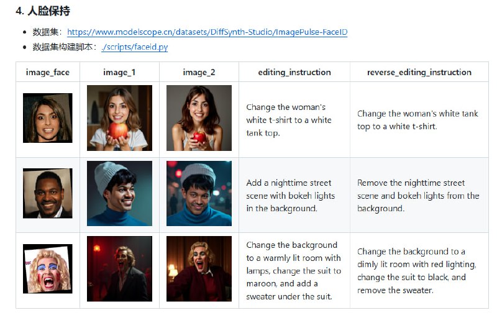Click the image_2 column header
Image resolution: width=497 pixels, height=323 pixels.
point(199,72)
